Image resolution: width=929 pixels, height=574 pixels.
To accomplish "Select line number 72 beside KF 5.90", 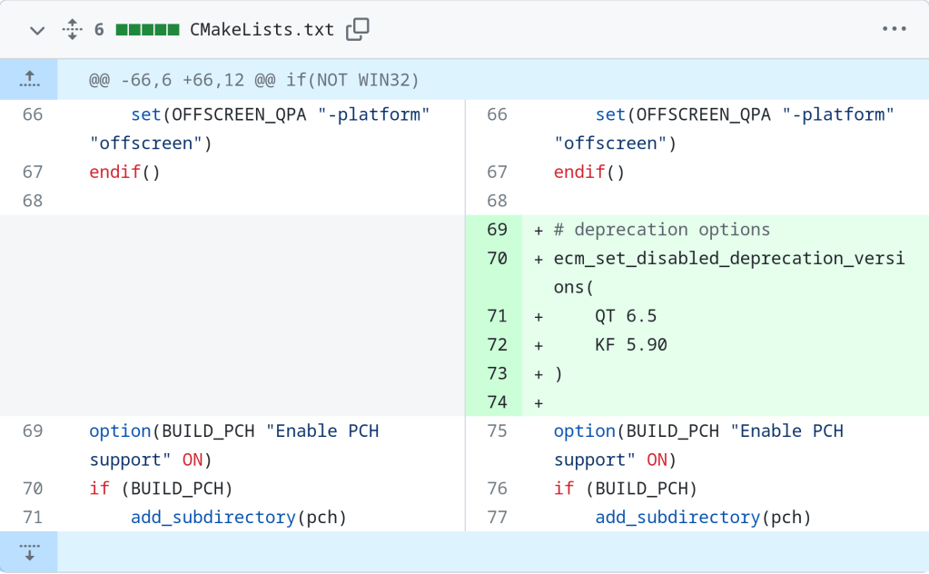I will click(x=497, y=345).
